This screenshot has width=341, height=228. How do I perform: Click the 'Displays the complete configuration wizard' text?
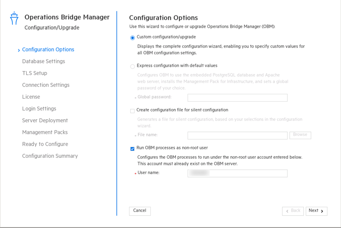click(x=221, y=49)
